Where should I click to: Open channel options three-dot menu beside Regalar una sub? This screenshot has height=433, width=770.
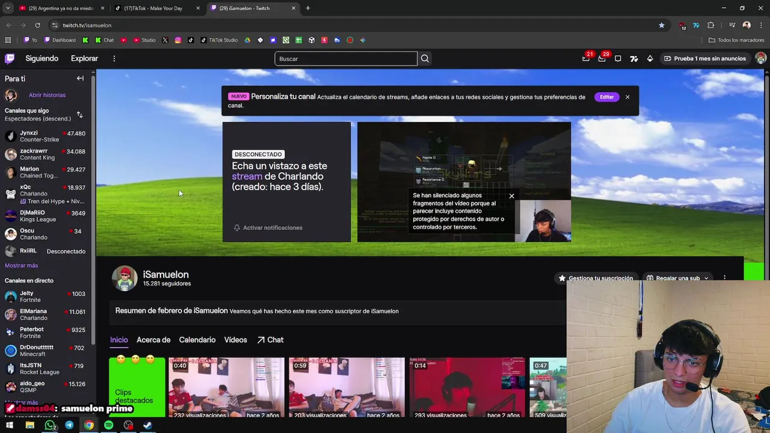(x=724, y=278)
